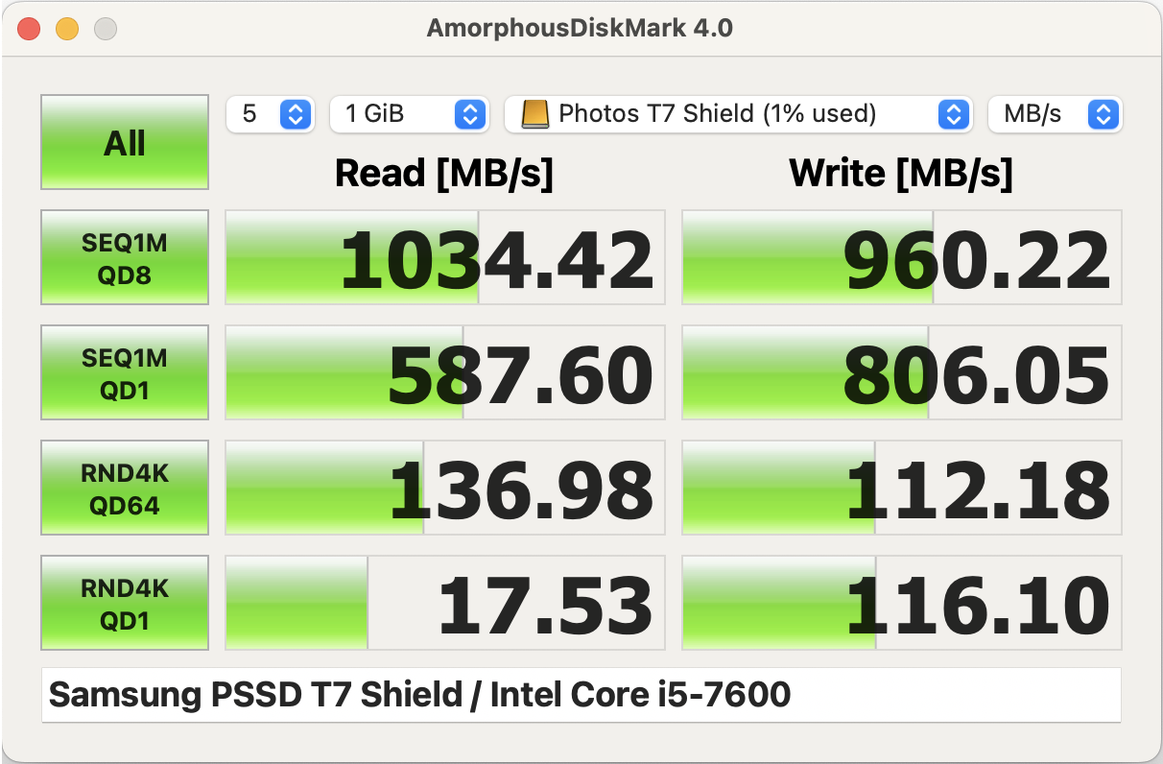The width and height of the screenshot is (1163, 764).
Task: Click the 116.10 write result bar
Action: tap(901, 603)
